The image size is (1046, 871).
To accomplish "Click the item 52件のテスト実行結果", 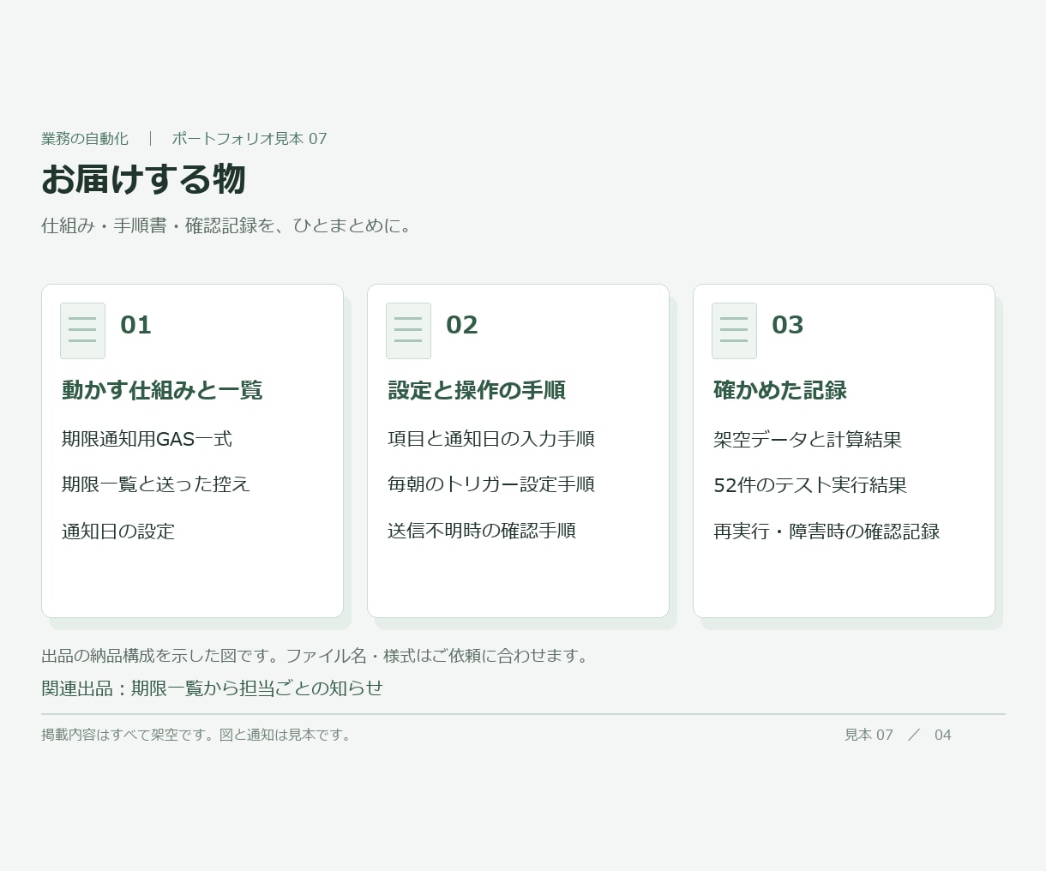I will coord(810,485).
